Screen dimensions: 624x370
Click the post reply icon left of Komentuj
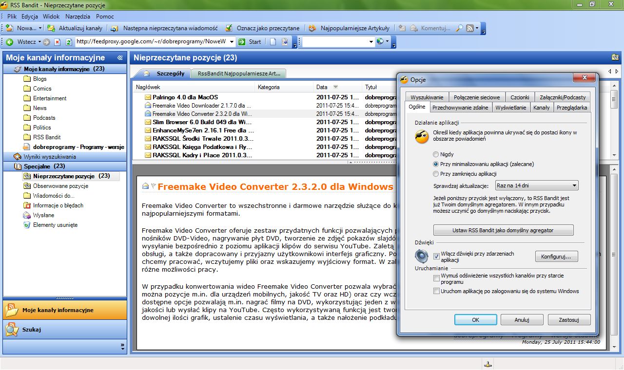click(402, 28)
